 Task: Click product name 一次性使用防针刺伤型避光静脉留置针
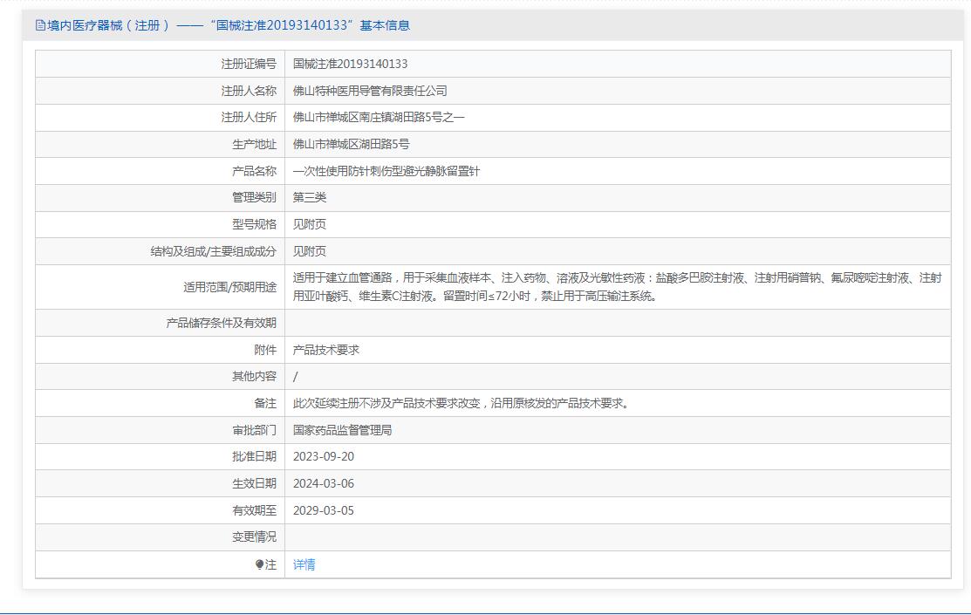[386, 171]
